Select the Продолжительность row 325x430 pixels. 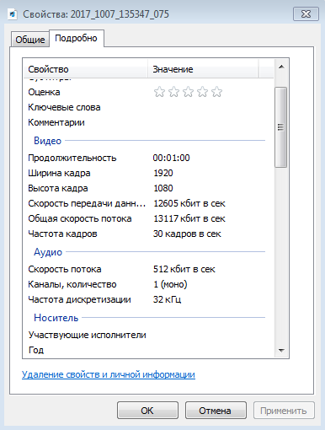click(x=149, y=158)
